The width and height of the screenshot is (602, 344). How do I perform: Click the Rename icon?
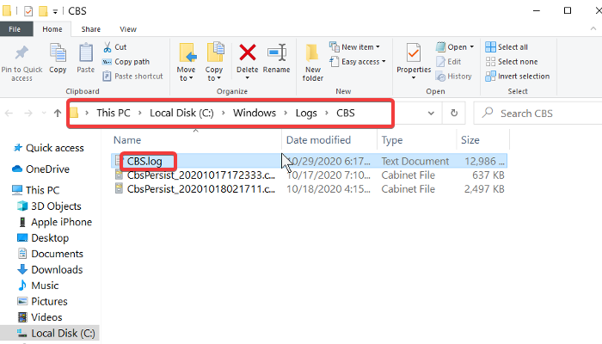[277, 52]
